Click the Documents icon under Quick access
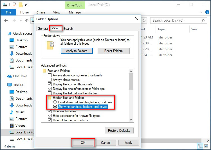 (x=12, y=60)
